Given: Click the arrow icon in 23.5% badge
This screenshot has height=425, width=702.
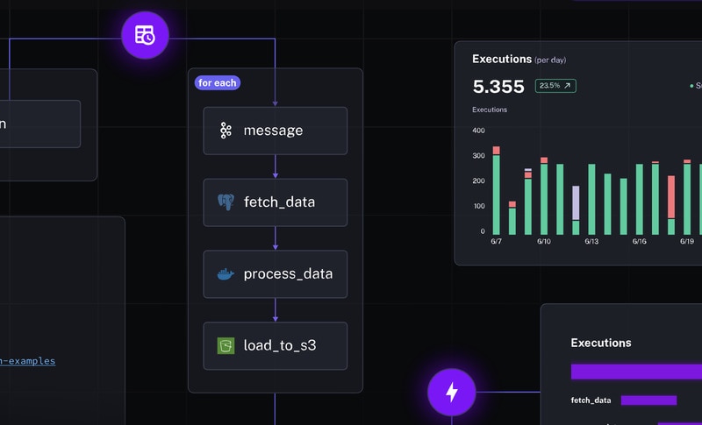Looking at the screenshot, I should (x=568, y=86).
